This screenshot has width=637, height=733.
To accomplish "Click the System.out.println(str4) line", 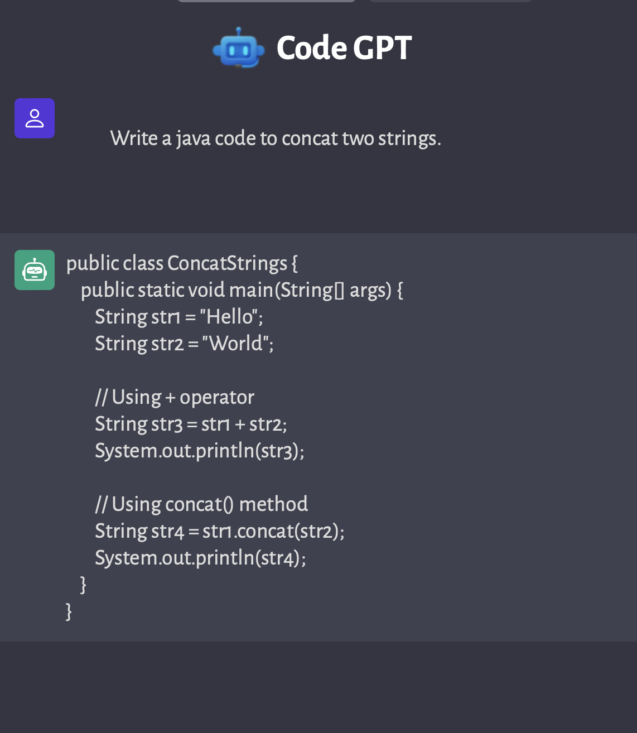I will (x=200, y=558).
